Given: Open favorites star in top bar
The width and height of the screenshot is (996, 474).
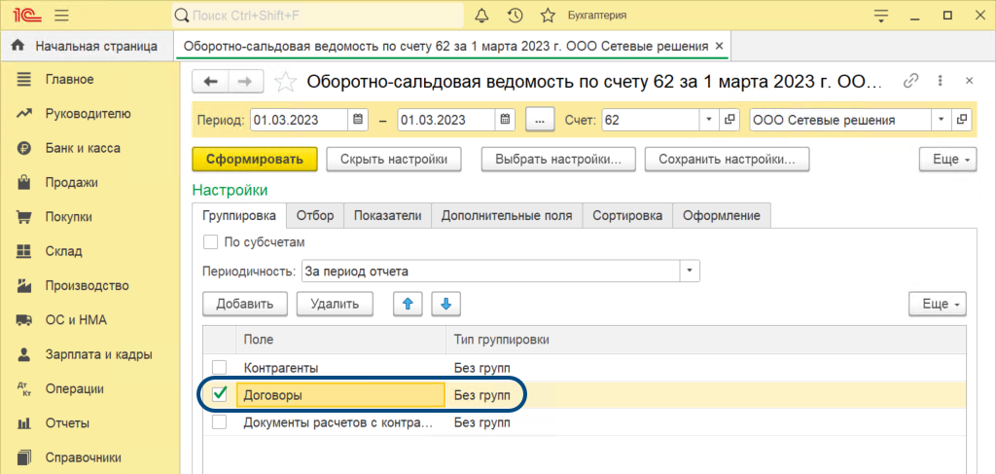Looking at the screenshot, I should (x=548, y=16).
